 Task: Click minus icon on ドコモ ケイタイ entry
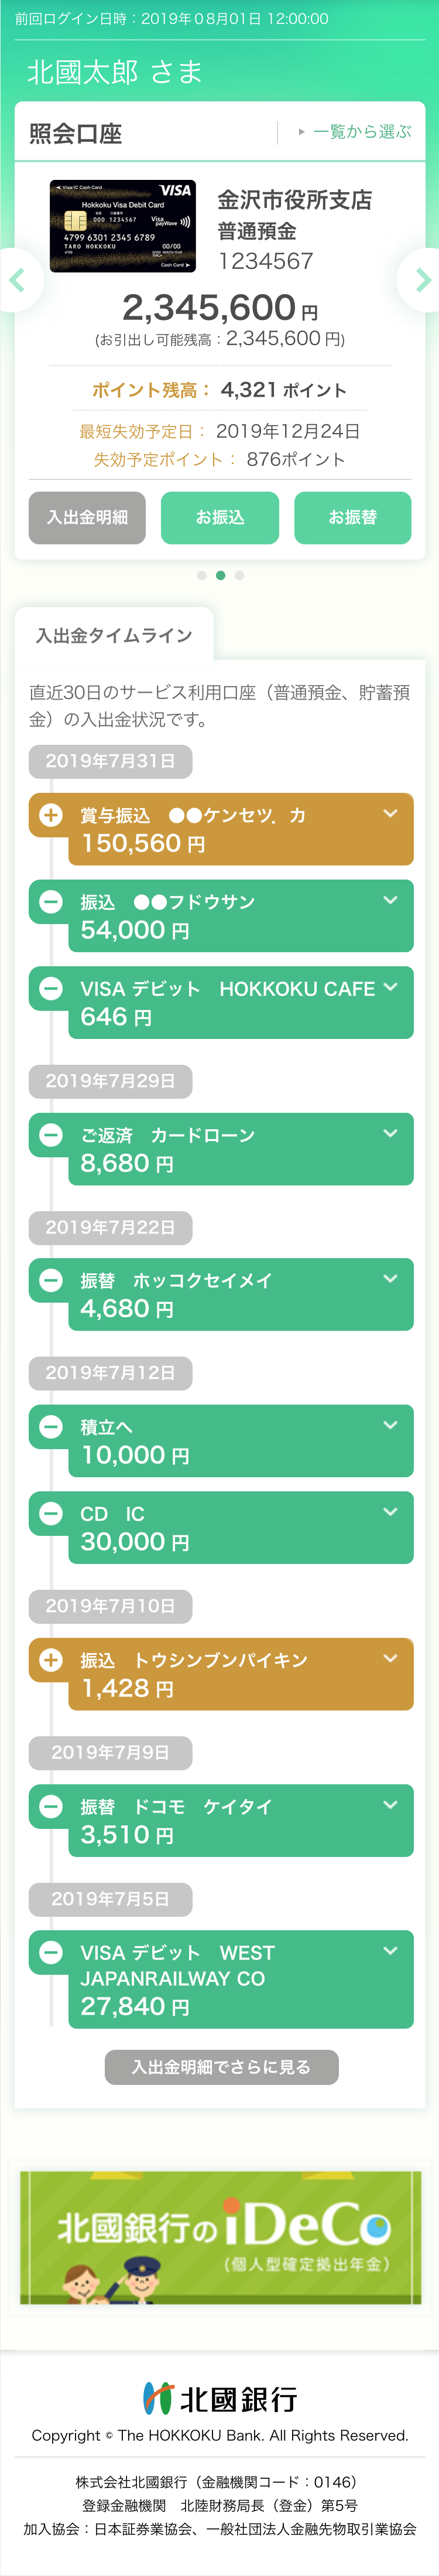tap(50, 1806)
